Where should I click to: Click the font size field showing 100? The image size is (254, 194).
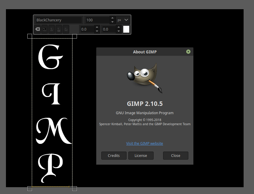pyautogui.click(x=97, y=20)
